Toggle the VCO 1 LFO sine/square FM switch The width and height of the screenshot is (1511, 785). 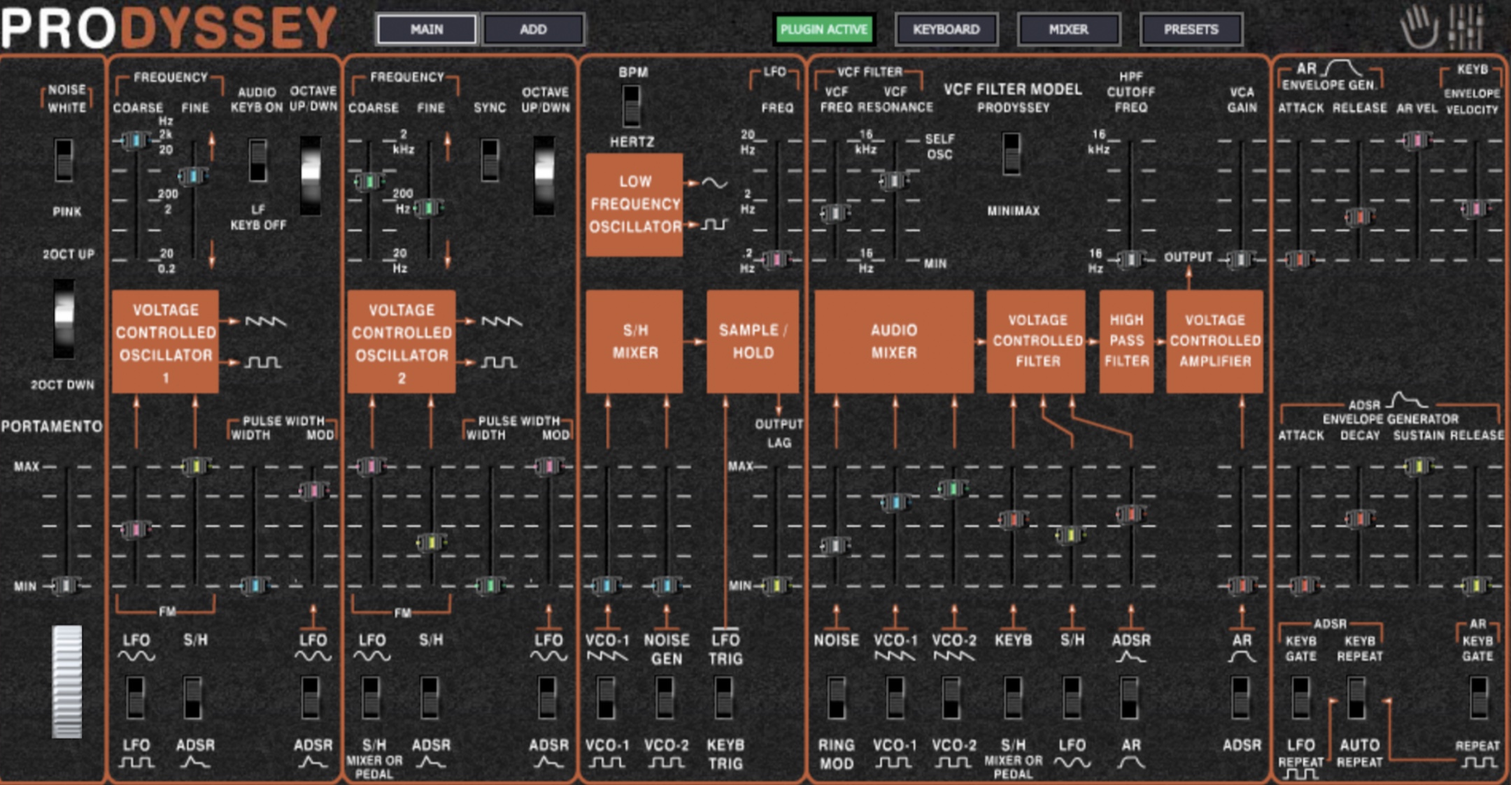135,697
